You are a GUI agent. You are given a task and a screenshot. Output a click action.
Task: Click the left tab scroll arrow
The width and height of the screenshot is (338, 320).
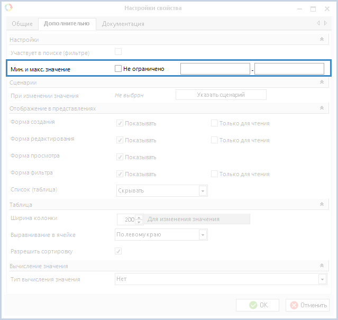click(x=318, y=23)
